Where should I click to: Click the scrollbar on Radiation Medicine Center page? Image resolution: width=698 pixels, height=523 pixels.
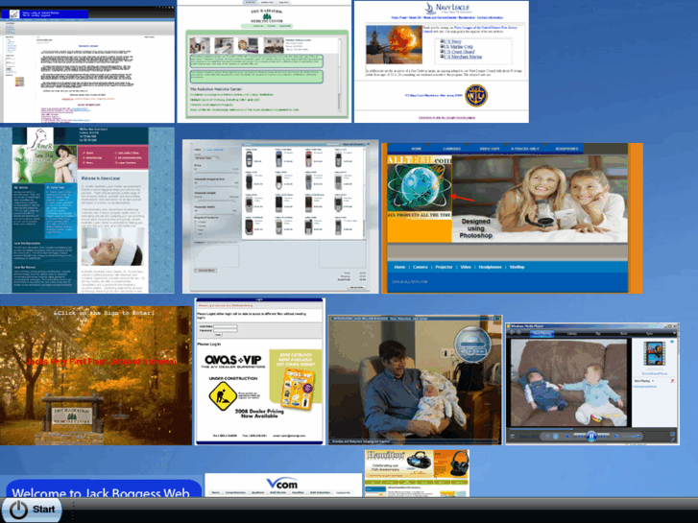[340, 74]
